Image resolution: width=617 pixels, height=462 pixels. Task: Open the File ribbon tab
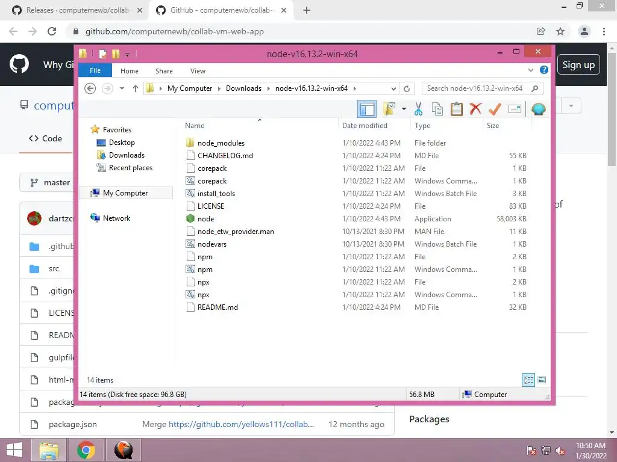click(95, 70)
